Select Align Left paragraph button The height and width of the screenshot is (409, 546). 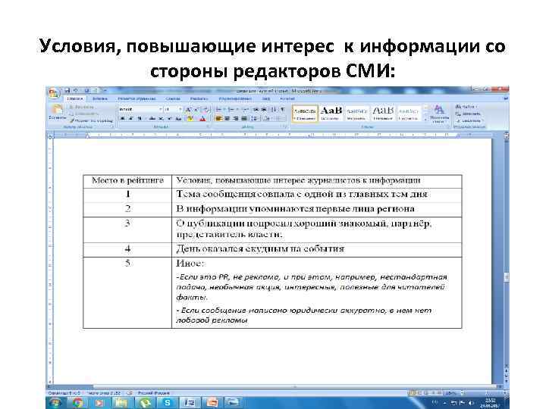point(218,119)
